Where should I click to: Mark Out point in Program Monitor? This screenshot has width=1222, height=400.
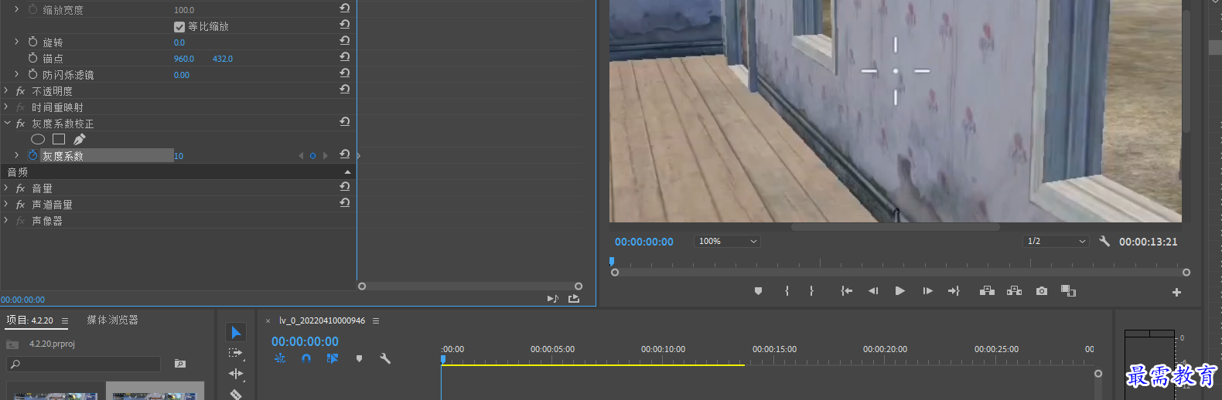[811, 291]
